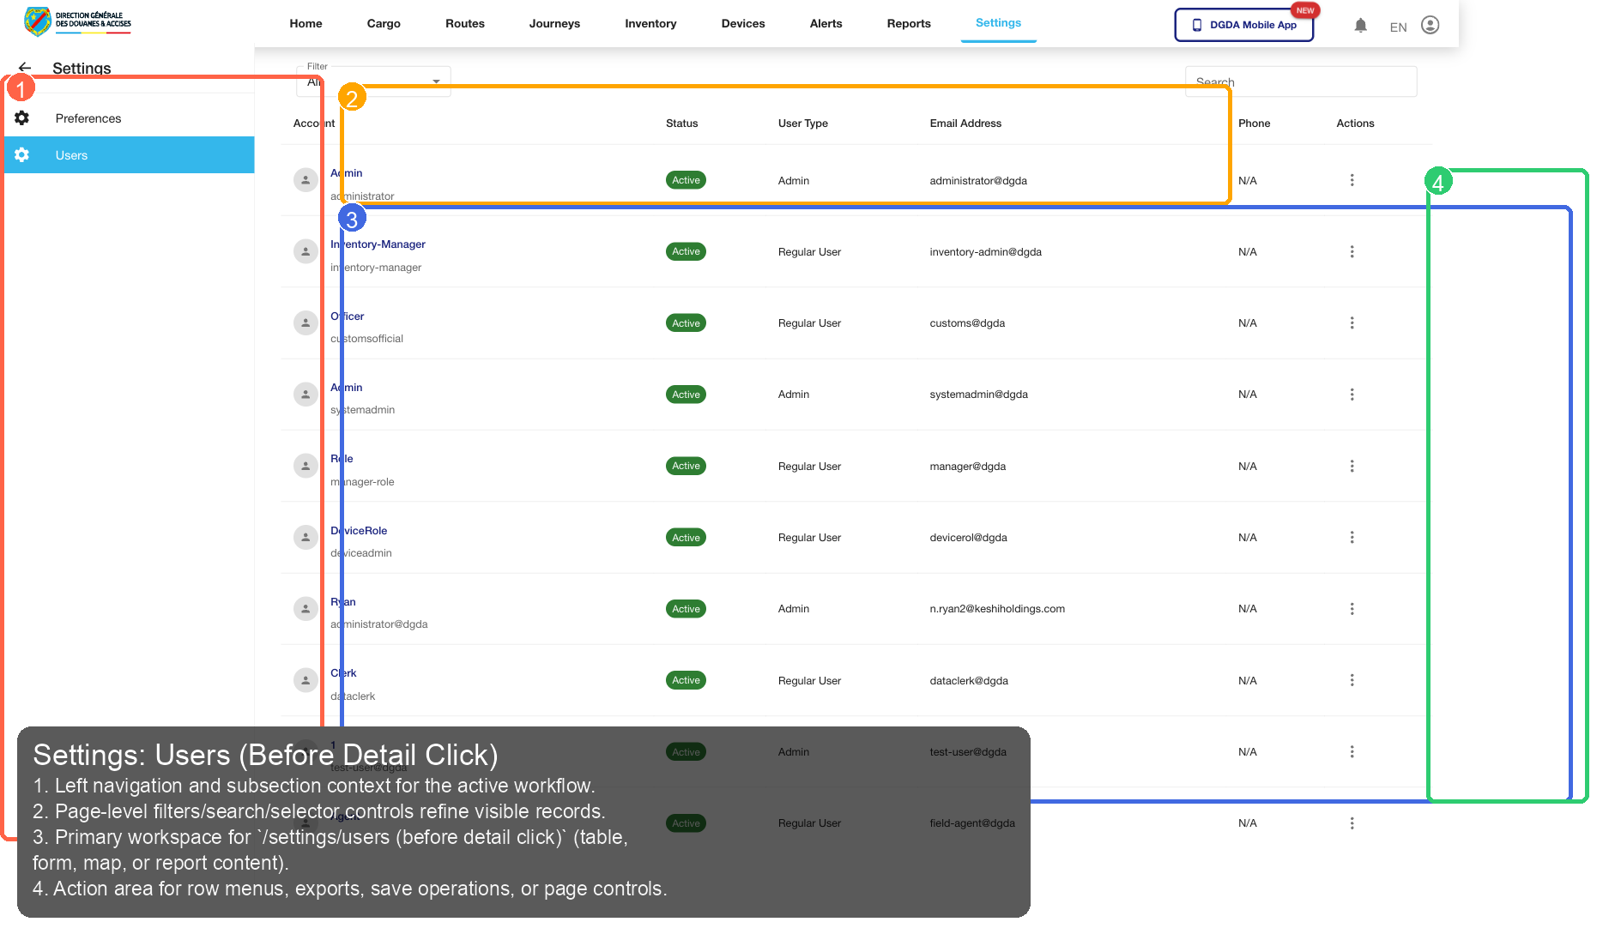Open the notifications bell icon
The height and width of the screenshot is (934, 1621).
(x=1361, y=25)
